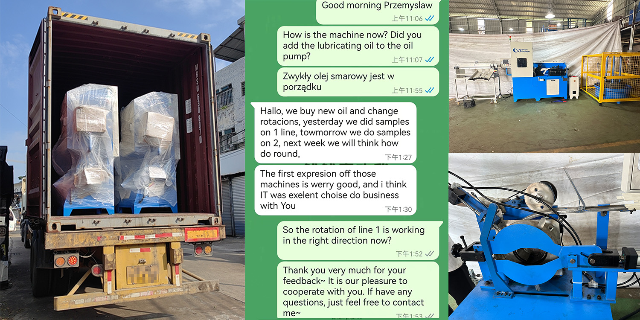Click the 下午1:27 timestamp
Viewport: 640px width, 320px height.
coord(399,157)
